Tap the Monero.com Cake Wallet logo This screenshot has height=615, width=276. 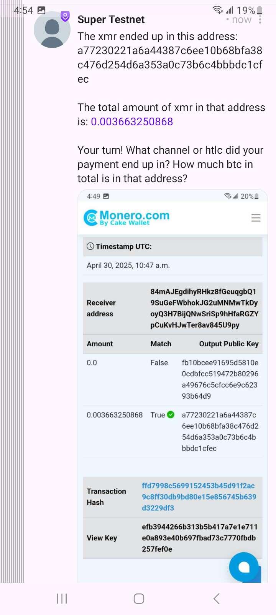[x=127, y=218]
